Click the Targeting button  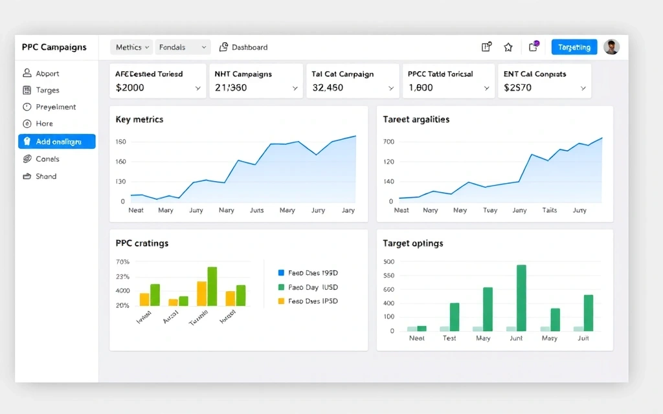(574, 47)
